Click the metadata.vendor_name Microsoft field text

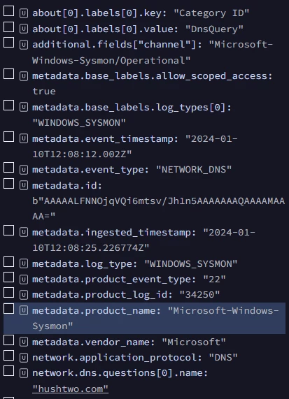(x=129, y=342)
